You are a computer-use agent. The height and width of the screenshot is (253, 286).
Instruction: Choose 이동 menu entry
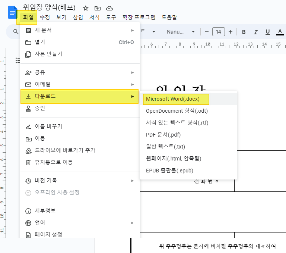point(80,138)
